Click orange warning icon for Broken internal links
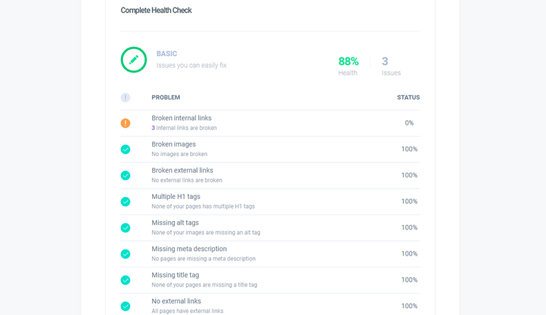The width and height of the screenshot is (546, 315). coord(125,123)
